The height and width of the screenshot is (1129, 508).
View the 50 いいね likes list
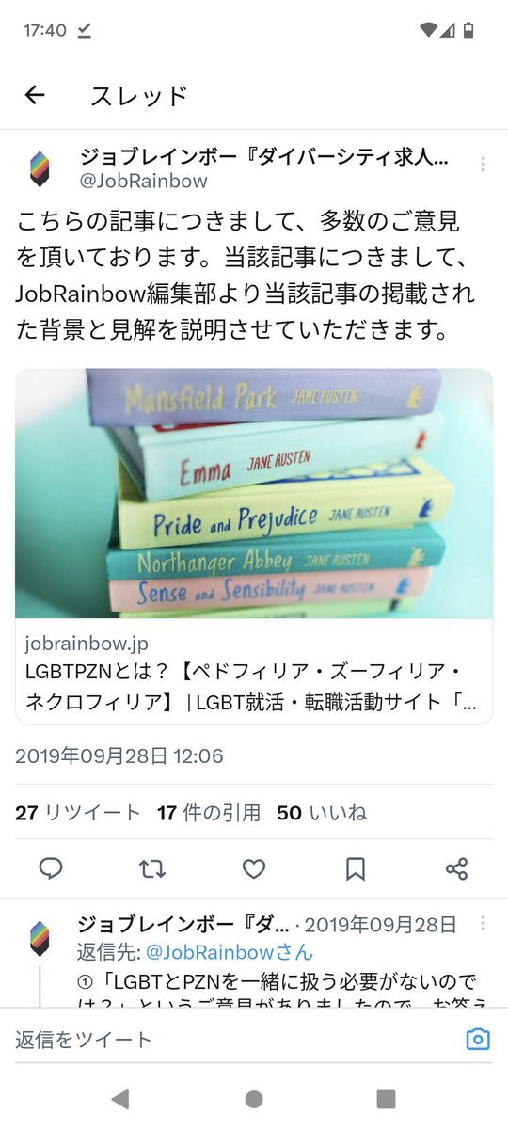pos(322,813)
